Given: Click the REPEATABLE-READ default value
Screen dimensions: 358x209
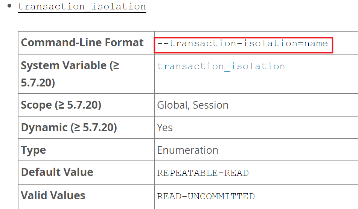Looking at the screenshot, I should tap(203, 173).
